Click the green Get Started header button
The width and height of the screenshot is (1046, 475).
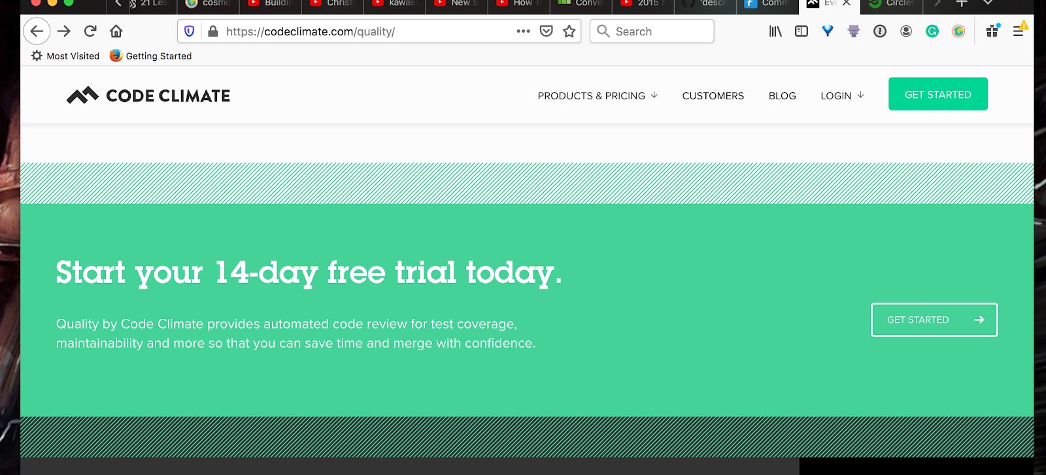(937, 94)
